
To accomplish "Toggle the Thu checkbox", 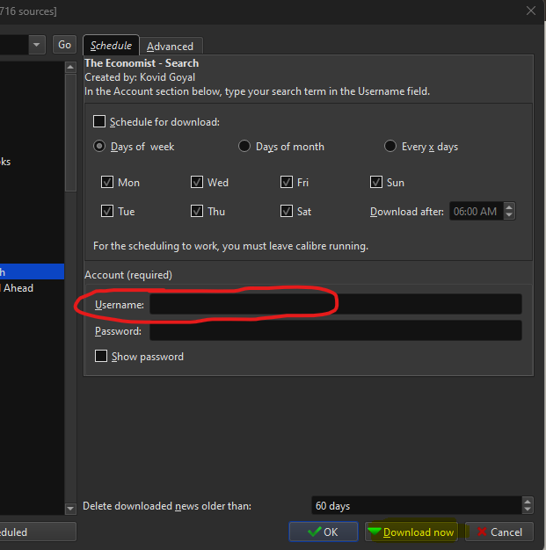I will pos(197,211).
